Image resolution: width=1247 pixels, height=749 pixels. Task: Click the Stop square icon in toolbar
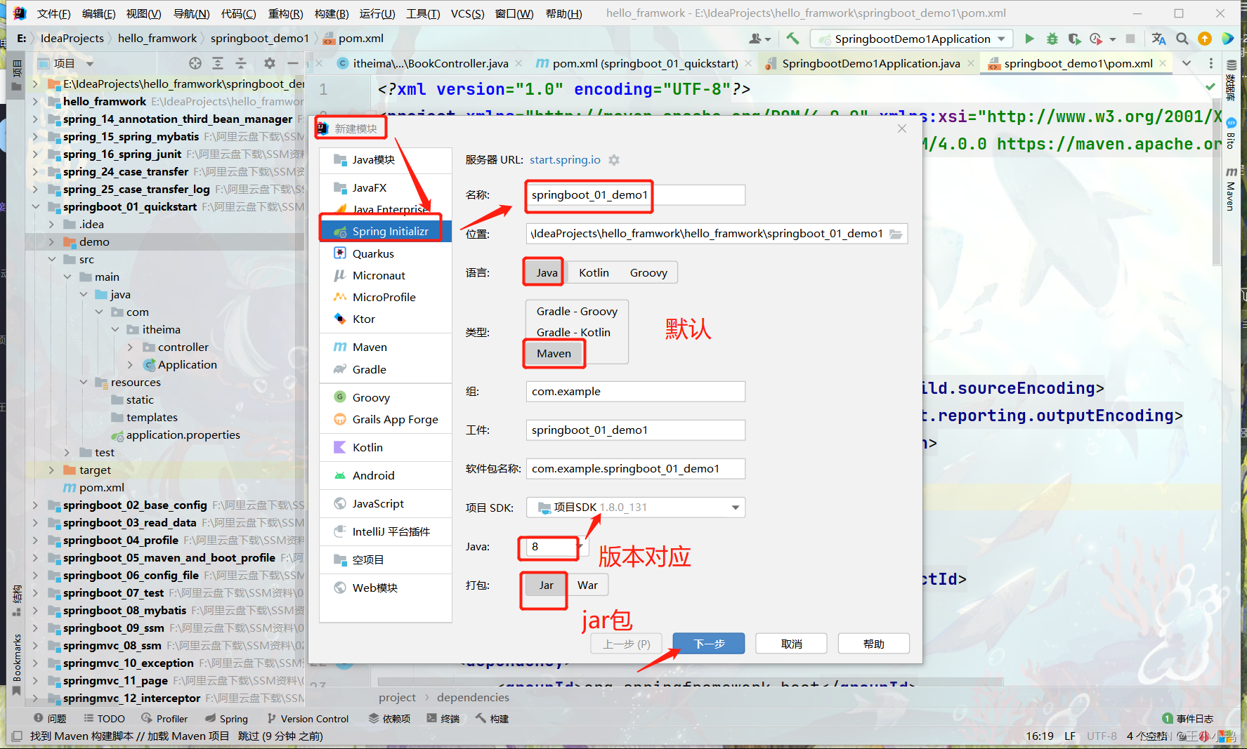pos(1130,39)
